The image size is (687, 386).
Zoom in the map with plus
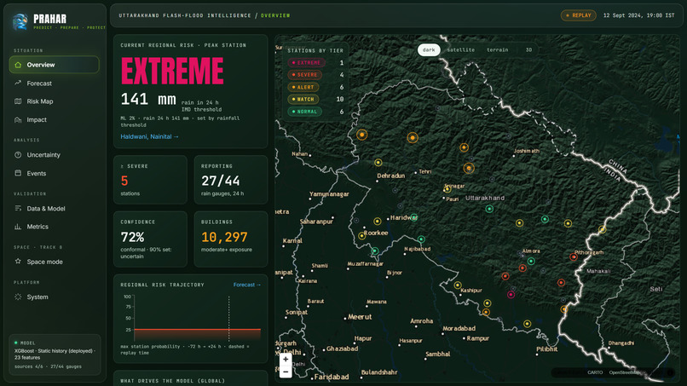pos(286,360)
